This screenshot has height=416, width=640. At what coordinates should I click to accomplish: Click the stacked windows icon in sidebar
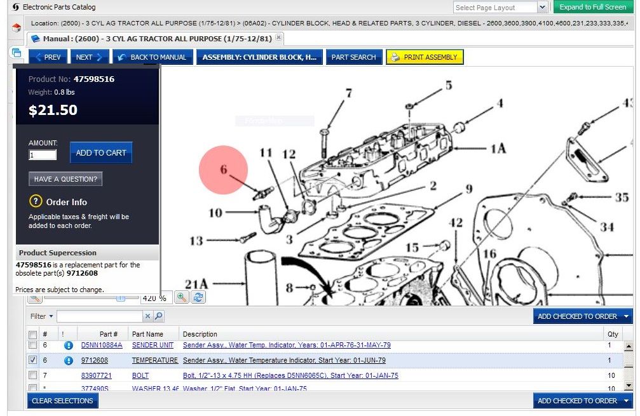pos(17,53)
